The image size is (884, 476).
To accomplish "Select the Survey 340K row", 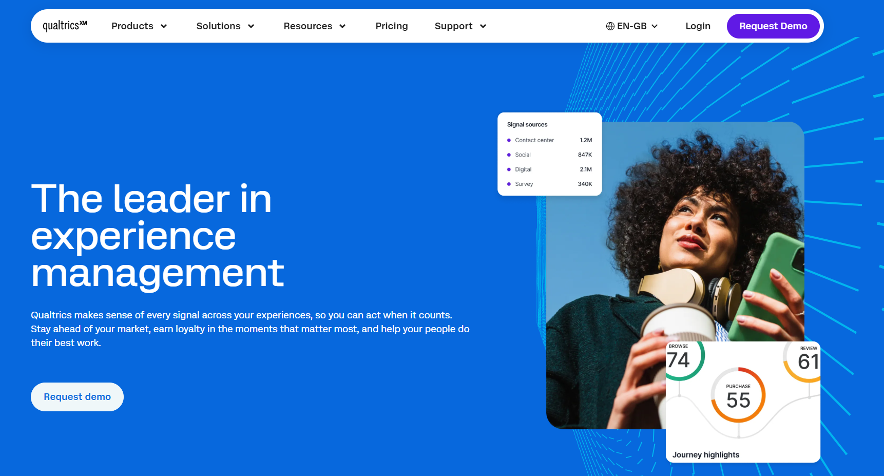I will pyautogui.click(x=549, y=184).
